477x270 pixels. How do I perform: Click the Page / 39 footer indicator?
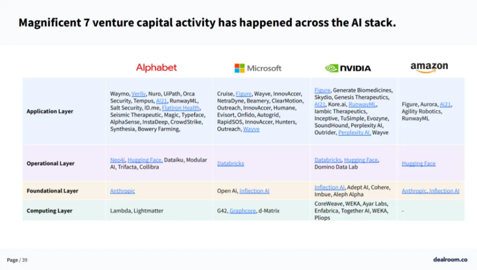(x=17, y=260)
